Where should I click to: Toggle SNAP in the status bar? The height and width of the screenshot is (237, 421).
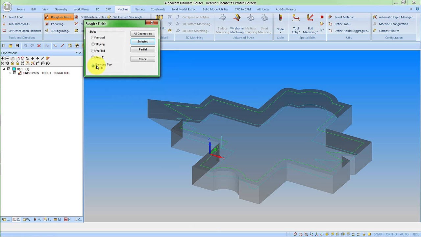378,234
